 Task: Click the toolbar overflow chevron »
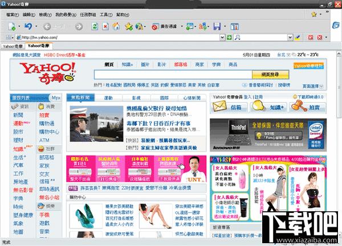point(327,11)
